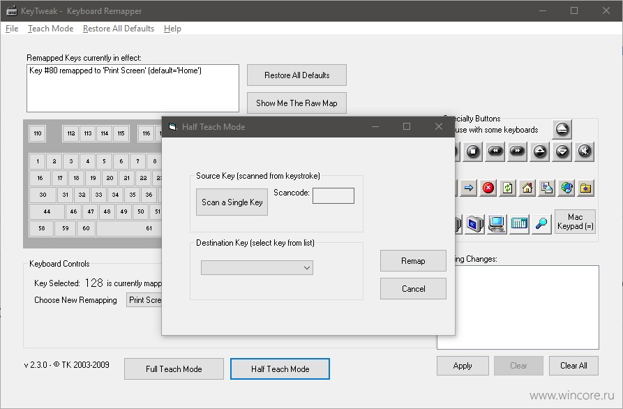Click the Mute specialty button

pos(585,151)
